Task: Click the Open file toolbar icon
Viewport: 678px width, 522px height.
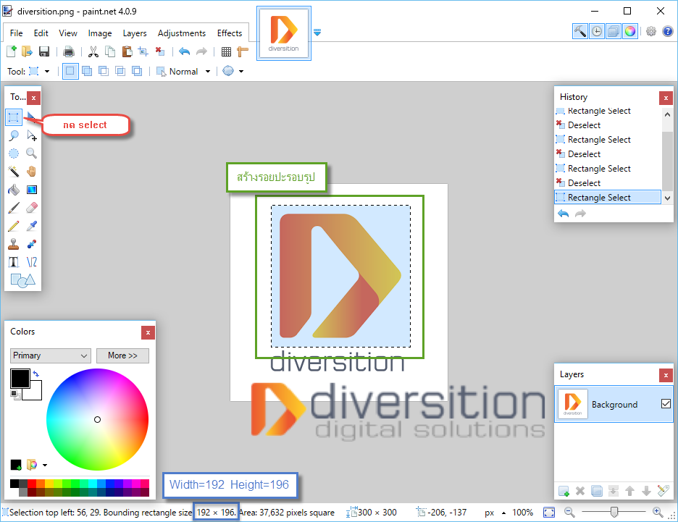Action: 28,51
